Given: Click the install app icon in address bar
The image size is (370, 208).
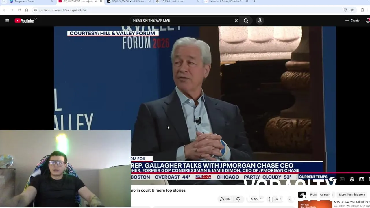Looking at the screenshot, I should tap(345, 10).
